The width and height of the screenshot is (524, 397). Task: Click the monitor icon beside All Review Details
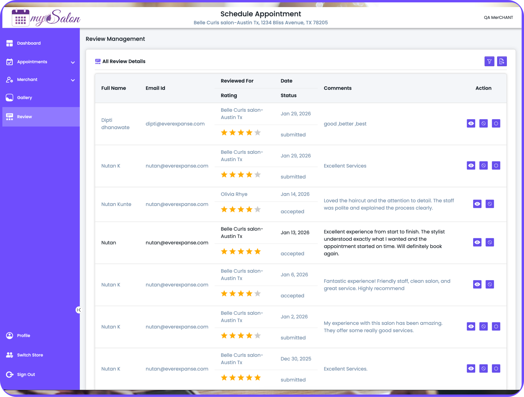[x=97, y=61]
